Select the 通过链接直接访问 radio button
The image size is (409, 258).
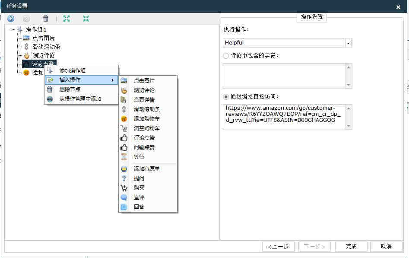point(226,97)
